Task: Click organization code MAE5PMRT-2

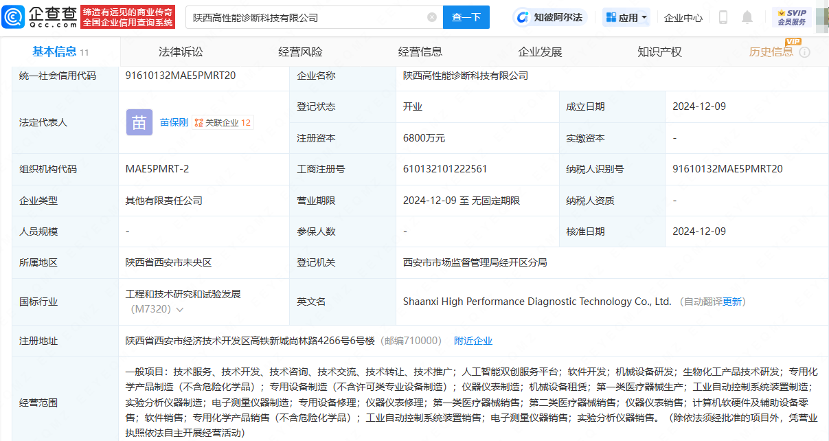Action: 157,169
